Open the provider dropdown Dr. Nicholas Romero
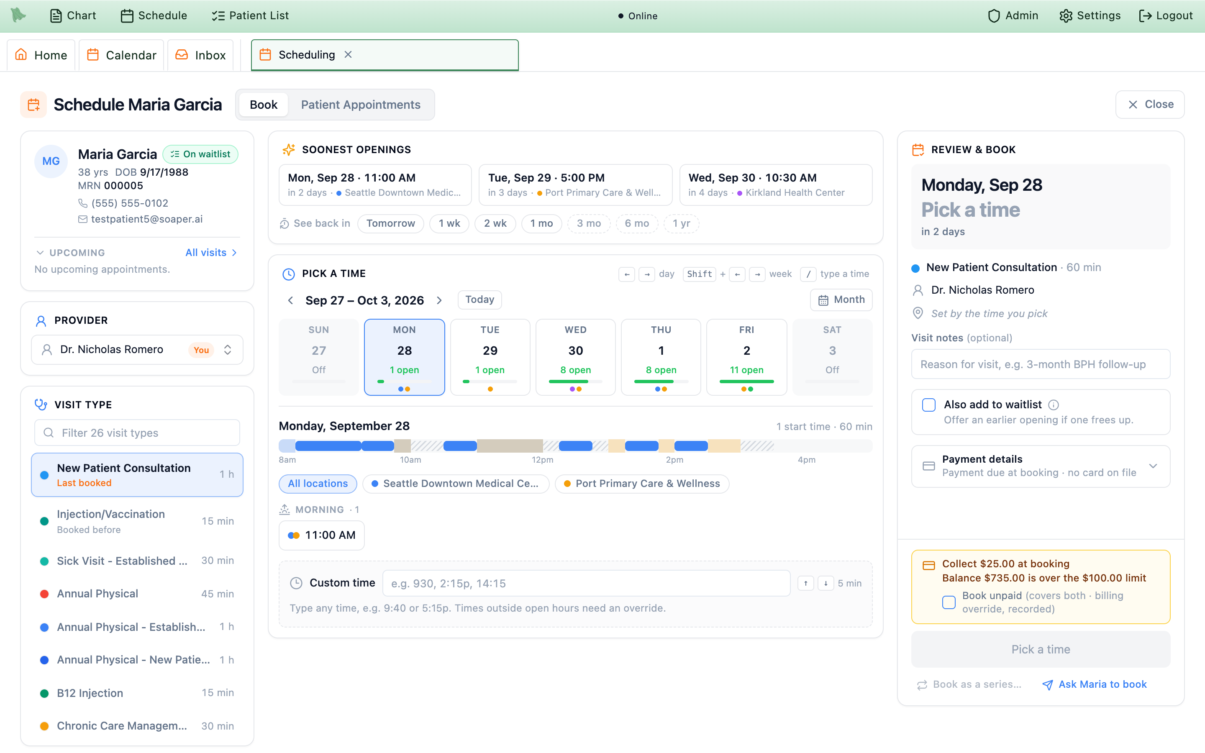This screenshot has height=753, width=1205. click(137, 350)
